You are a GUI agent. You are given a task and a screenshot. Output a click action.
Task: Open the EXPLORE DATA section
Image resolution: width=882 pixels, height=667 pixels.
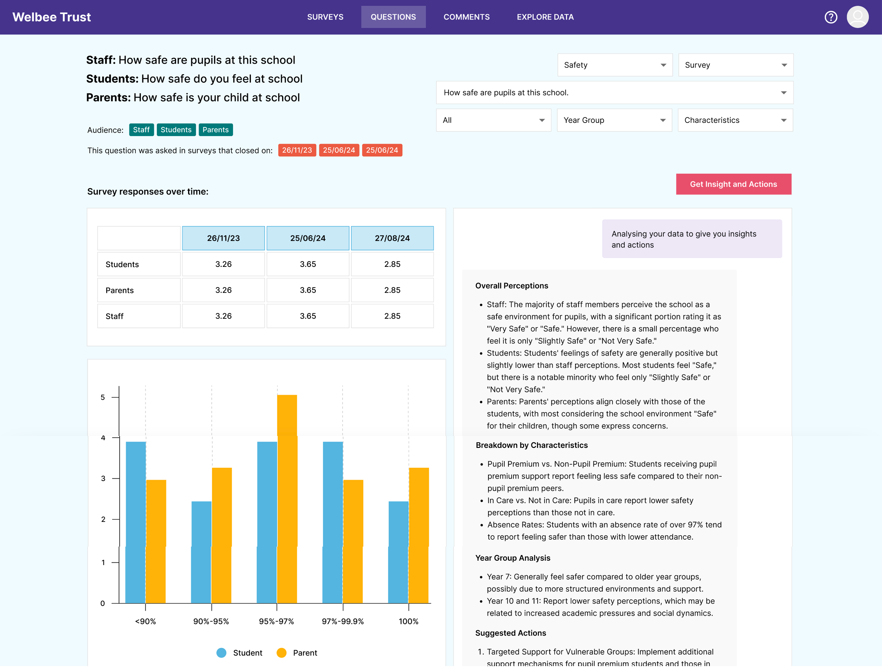(x=545, y=17)
